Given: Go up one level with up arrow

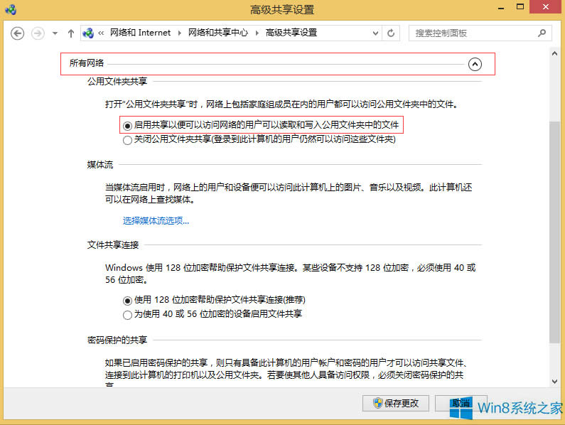Looking at the screenshot, I should point(71,33).
